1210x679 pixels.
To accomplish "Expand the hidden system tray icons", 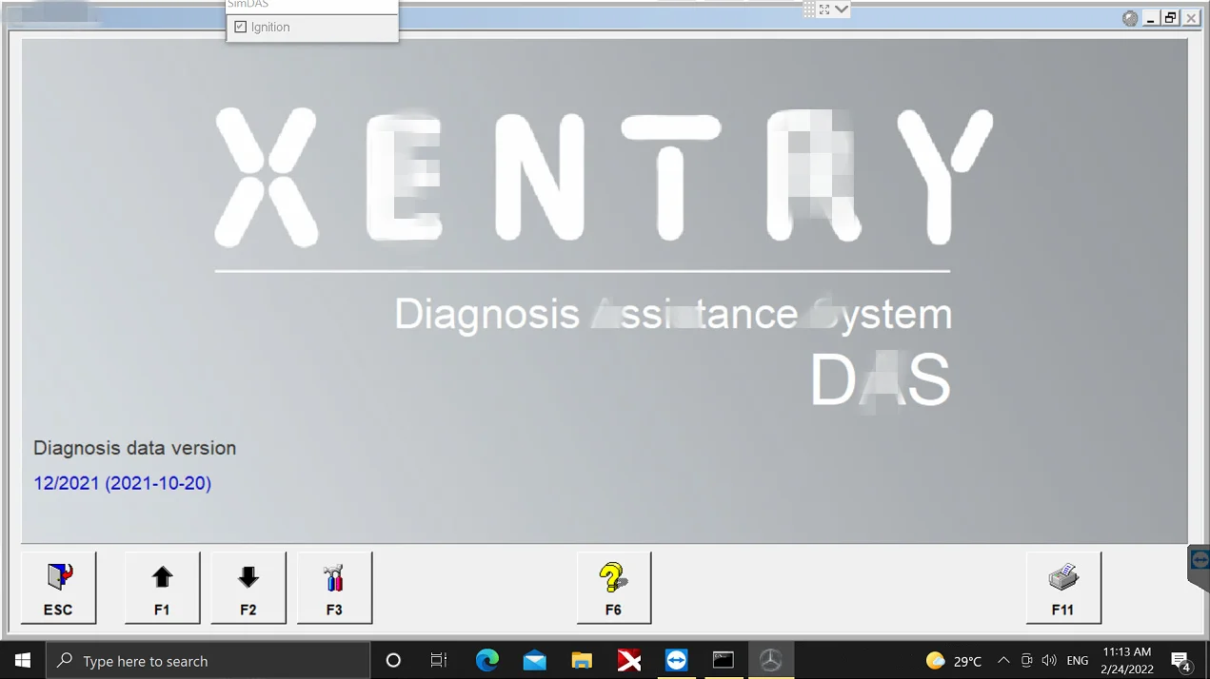I will (1003, 660).
